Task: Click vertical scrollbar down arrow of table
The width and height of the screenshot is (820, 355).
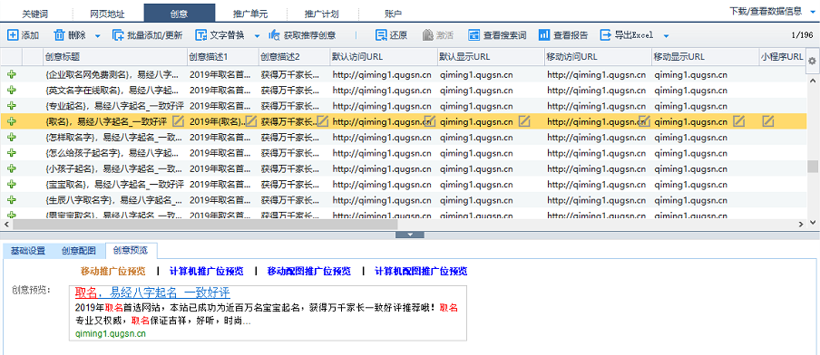Action: click(812, 223)
